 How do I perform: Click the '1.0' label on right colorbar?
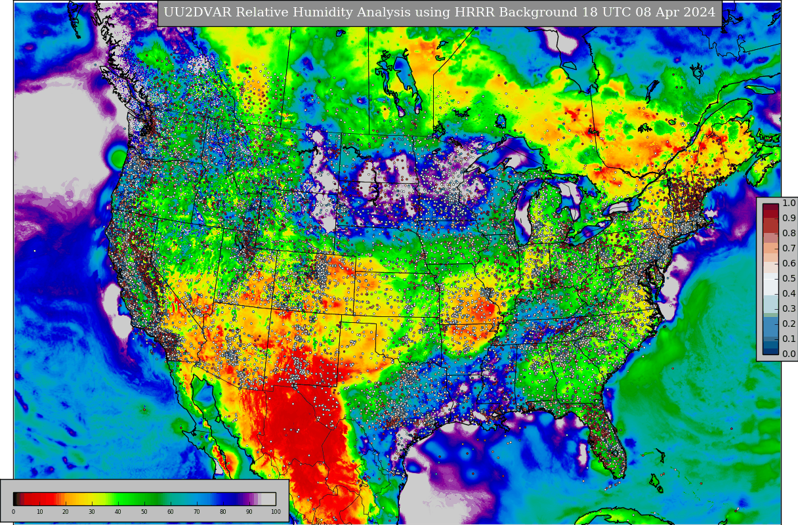coord(789,203)
